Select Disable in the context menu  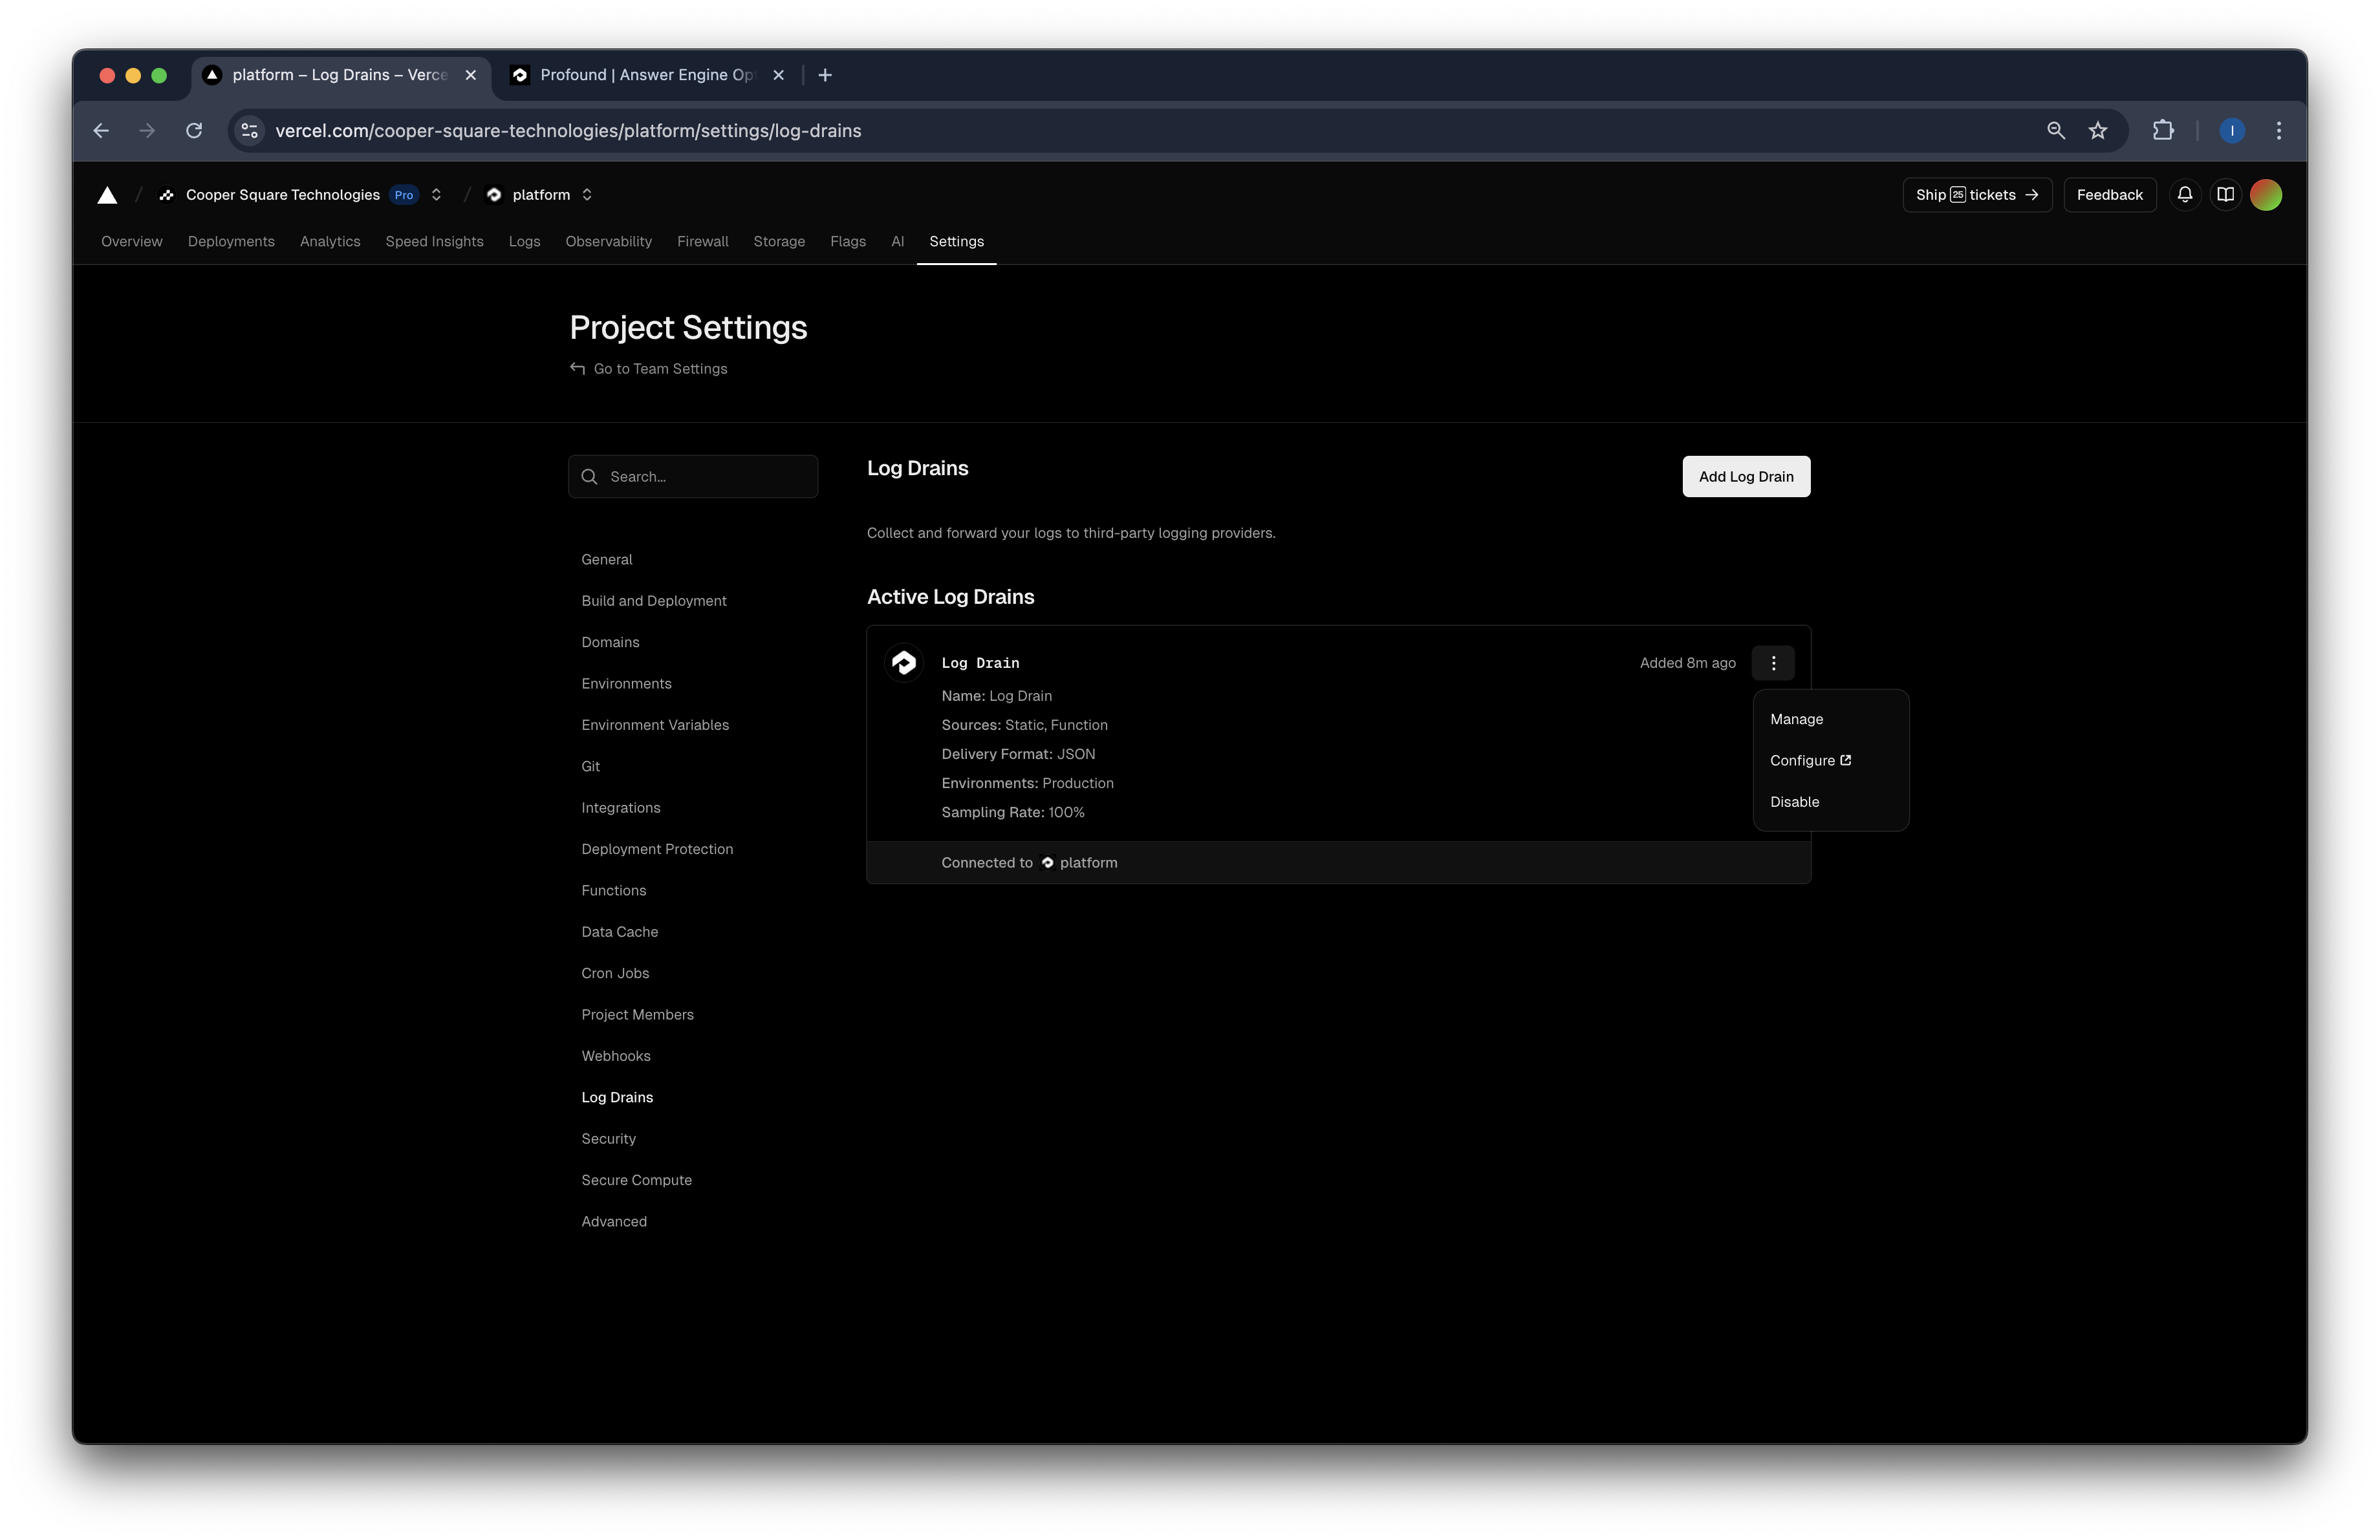1794,802
